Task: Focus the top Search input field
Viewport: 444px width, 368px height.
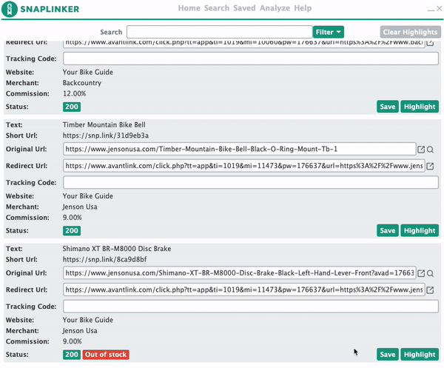Action: pyautogui.click(x=220, y=32)
